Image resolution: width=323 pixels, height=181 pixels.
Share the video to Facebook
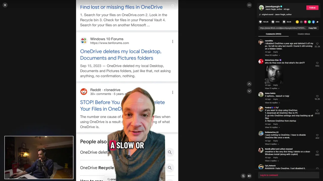(x=313, y=22)
